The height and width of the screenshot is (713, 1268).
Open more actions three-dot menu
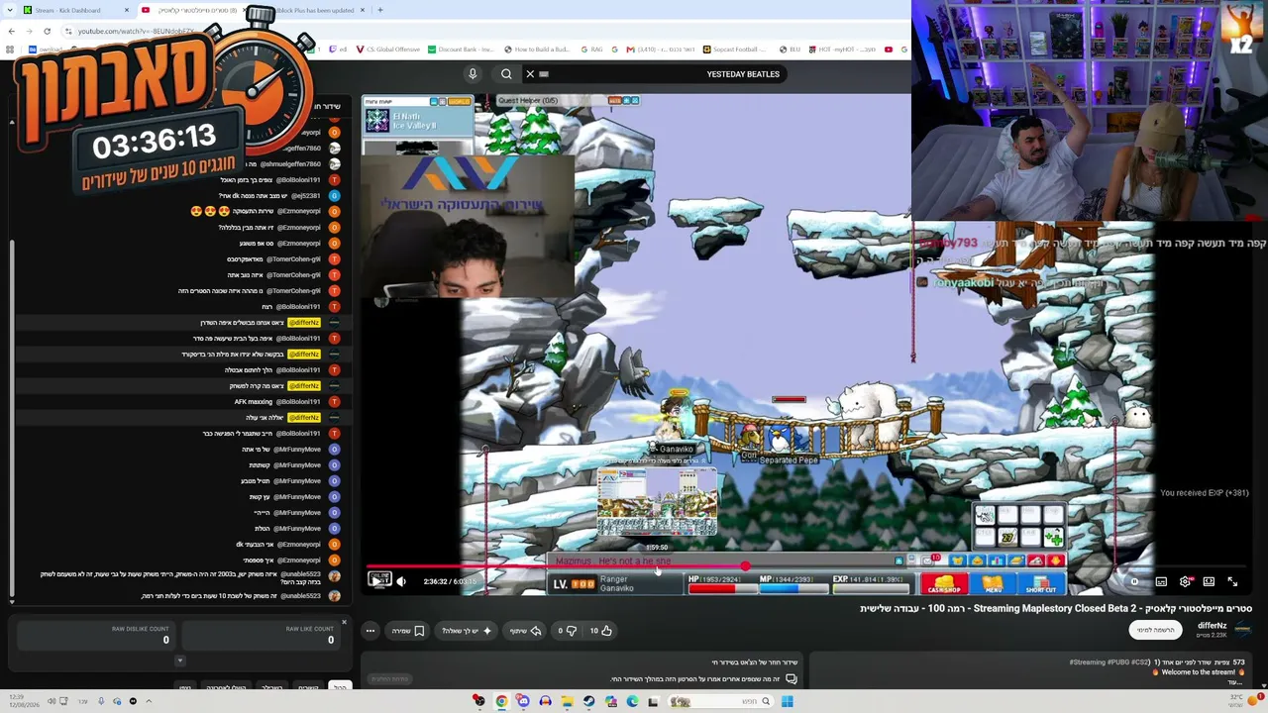tap(370, 631)
